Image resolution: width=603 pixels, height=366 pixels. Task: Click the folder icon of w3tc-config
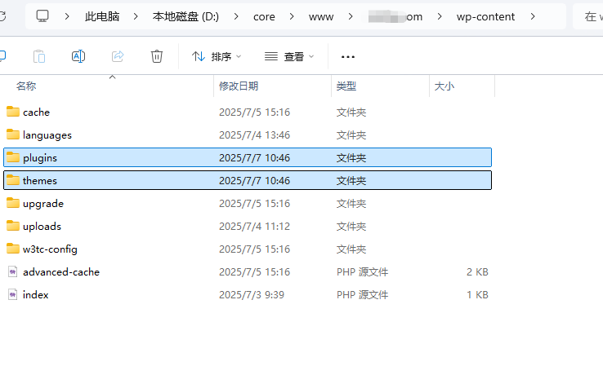(x=13, y=249)
